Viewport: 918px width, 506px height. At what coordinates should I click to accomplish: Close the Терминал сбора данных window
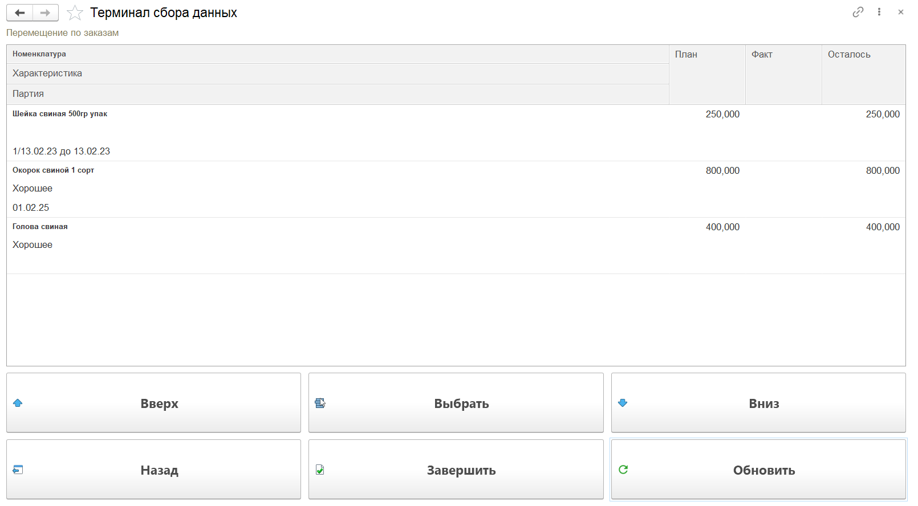[x=901, y=12]
